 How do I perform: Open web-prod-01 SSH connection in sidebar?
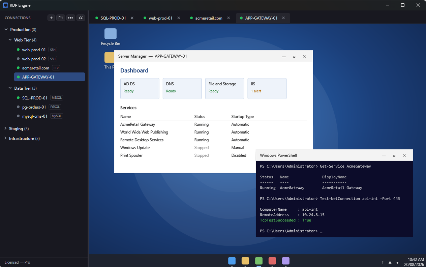50,50
